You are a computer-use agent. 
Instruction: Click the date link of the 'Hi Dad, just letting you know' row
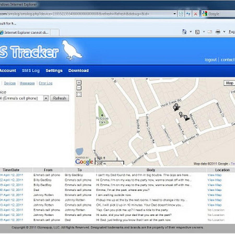(11, 220)
